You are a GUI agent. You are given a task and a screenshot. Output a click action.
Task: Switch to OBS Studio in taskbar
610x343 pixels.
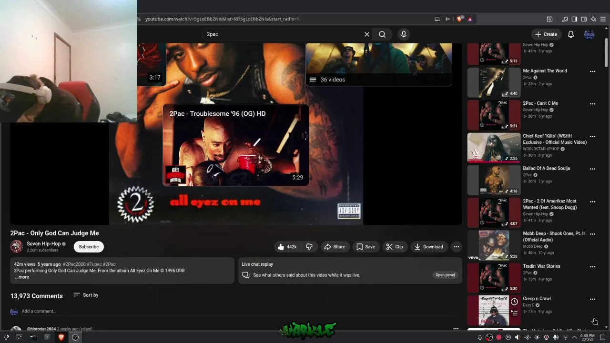coord(75,337)
